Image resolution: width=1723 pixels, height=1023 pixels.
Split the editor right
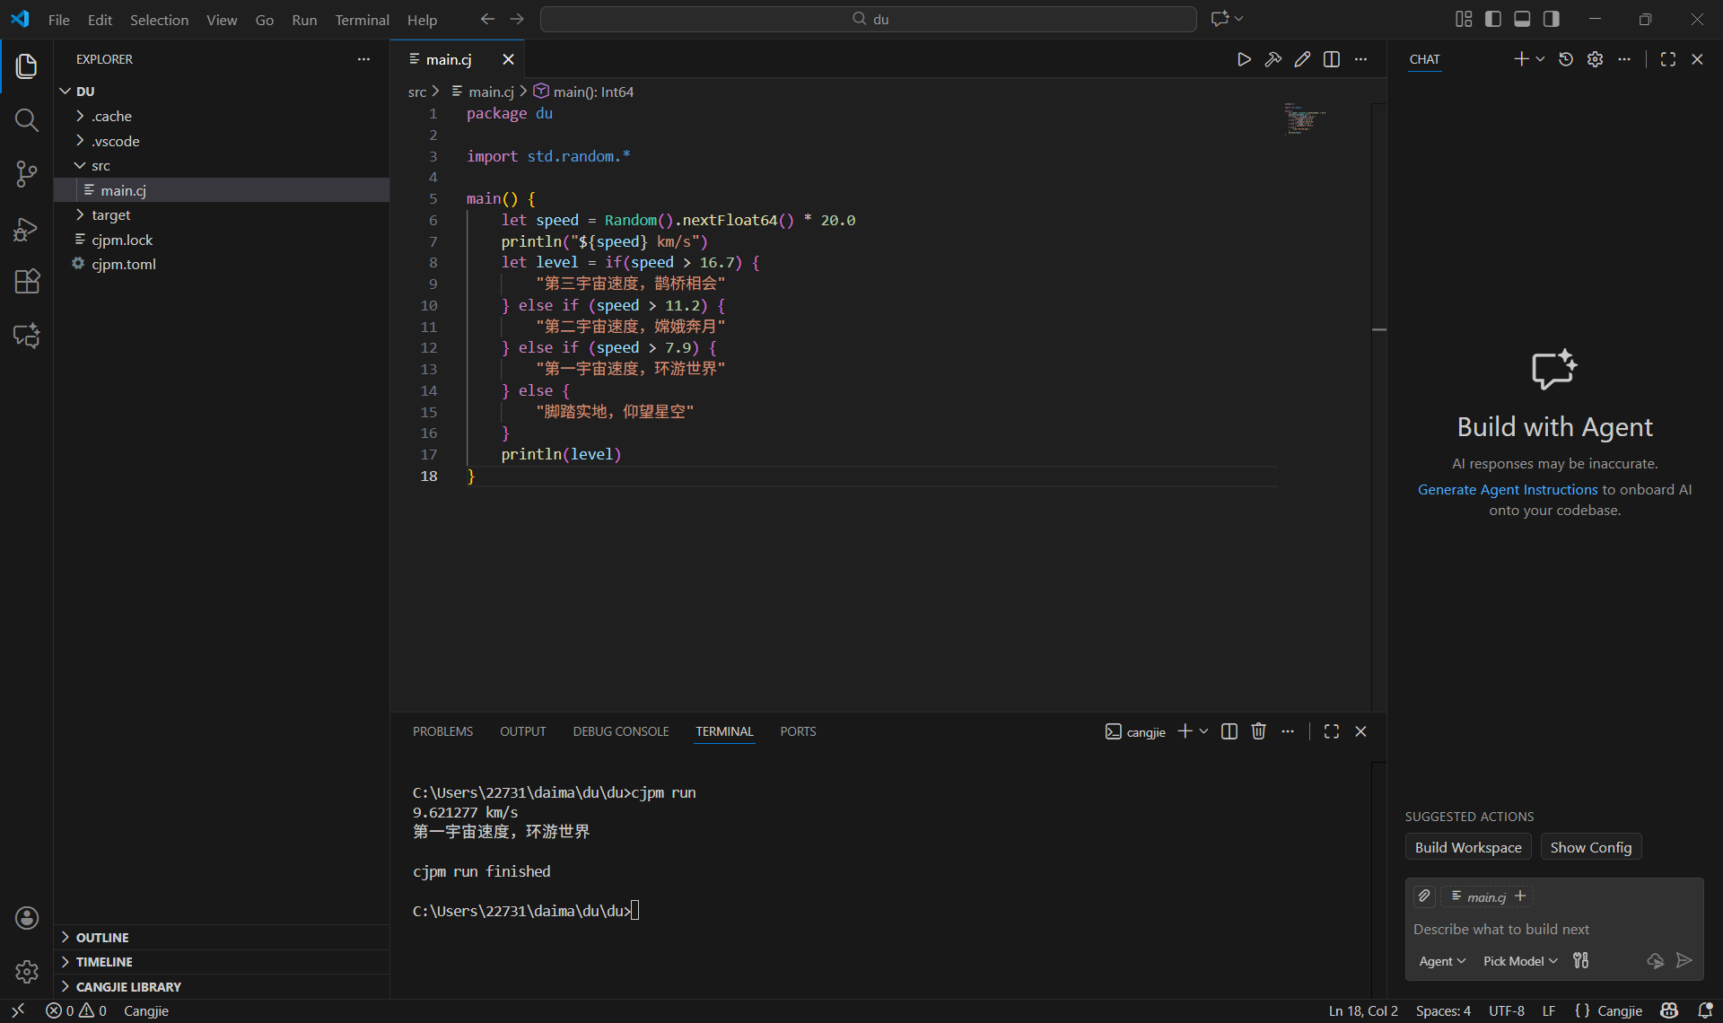1332,59
